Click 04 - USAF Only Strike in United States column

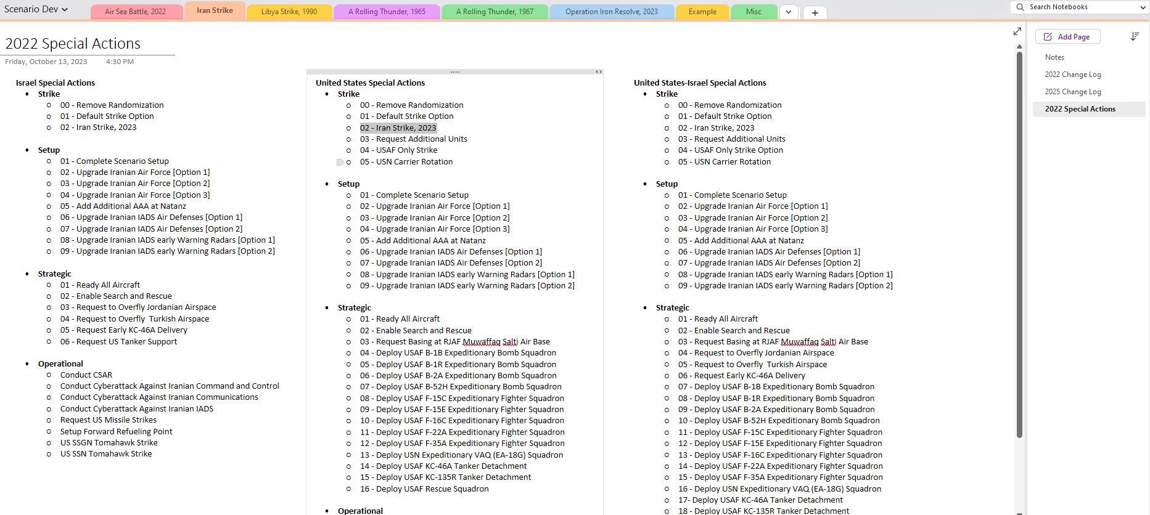[398, 150]
